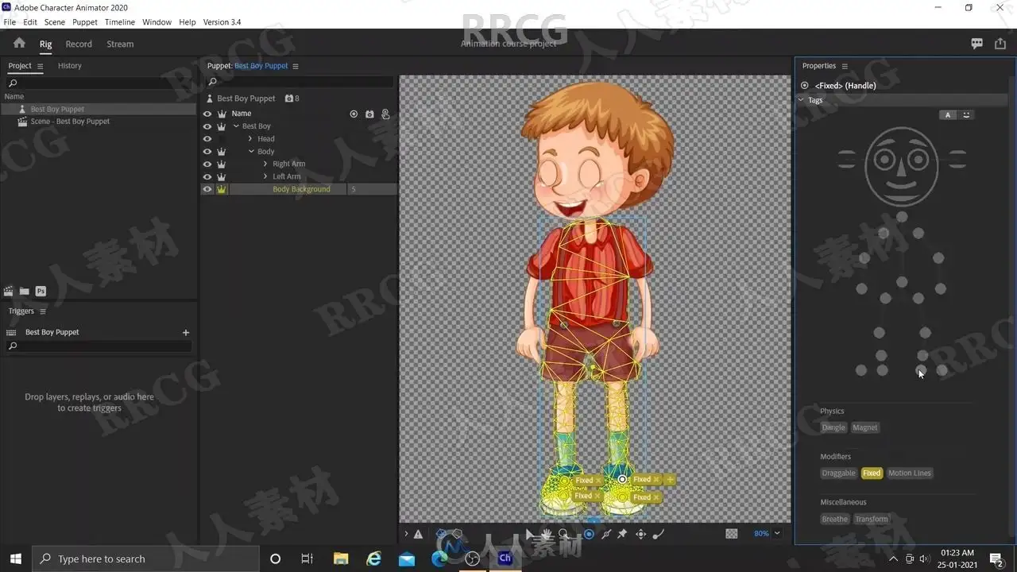Switch to the Record workspace

(x=79, y=44)
